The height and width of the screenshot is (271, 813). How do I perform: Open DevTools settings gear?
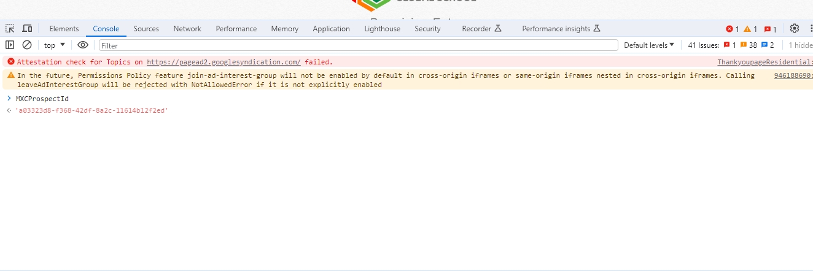point(795,28)
